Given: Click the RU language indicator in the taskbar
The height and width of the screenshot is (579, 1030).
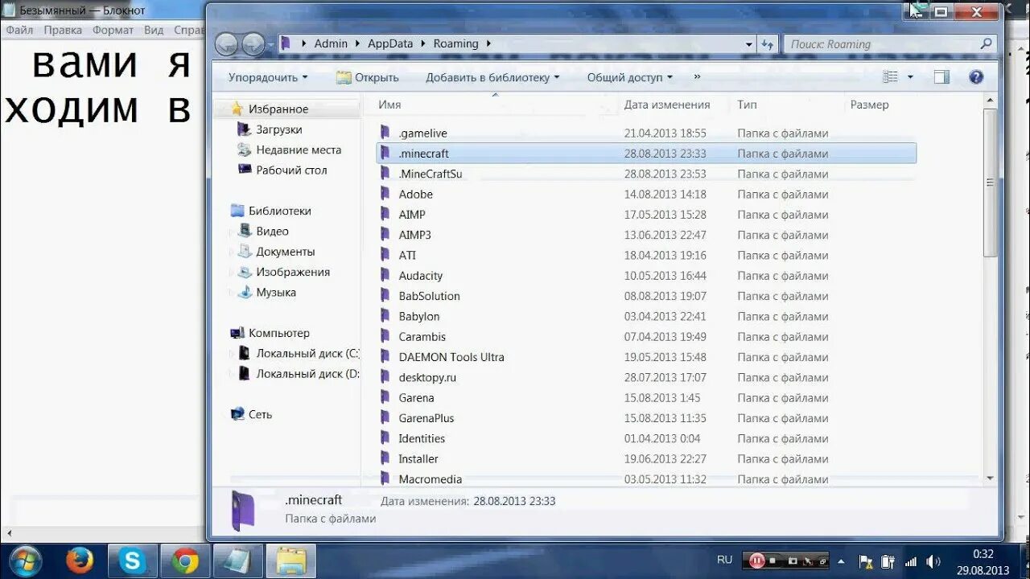Looking at the screenshot, I should click(x=725, y=560).
